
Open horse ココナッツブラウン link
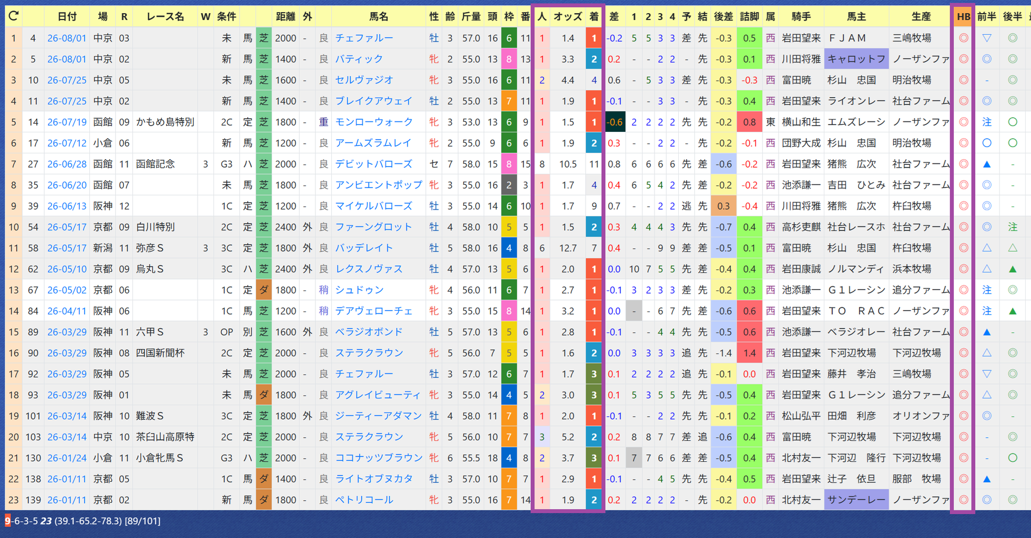click(379, 458)
